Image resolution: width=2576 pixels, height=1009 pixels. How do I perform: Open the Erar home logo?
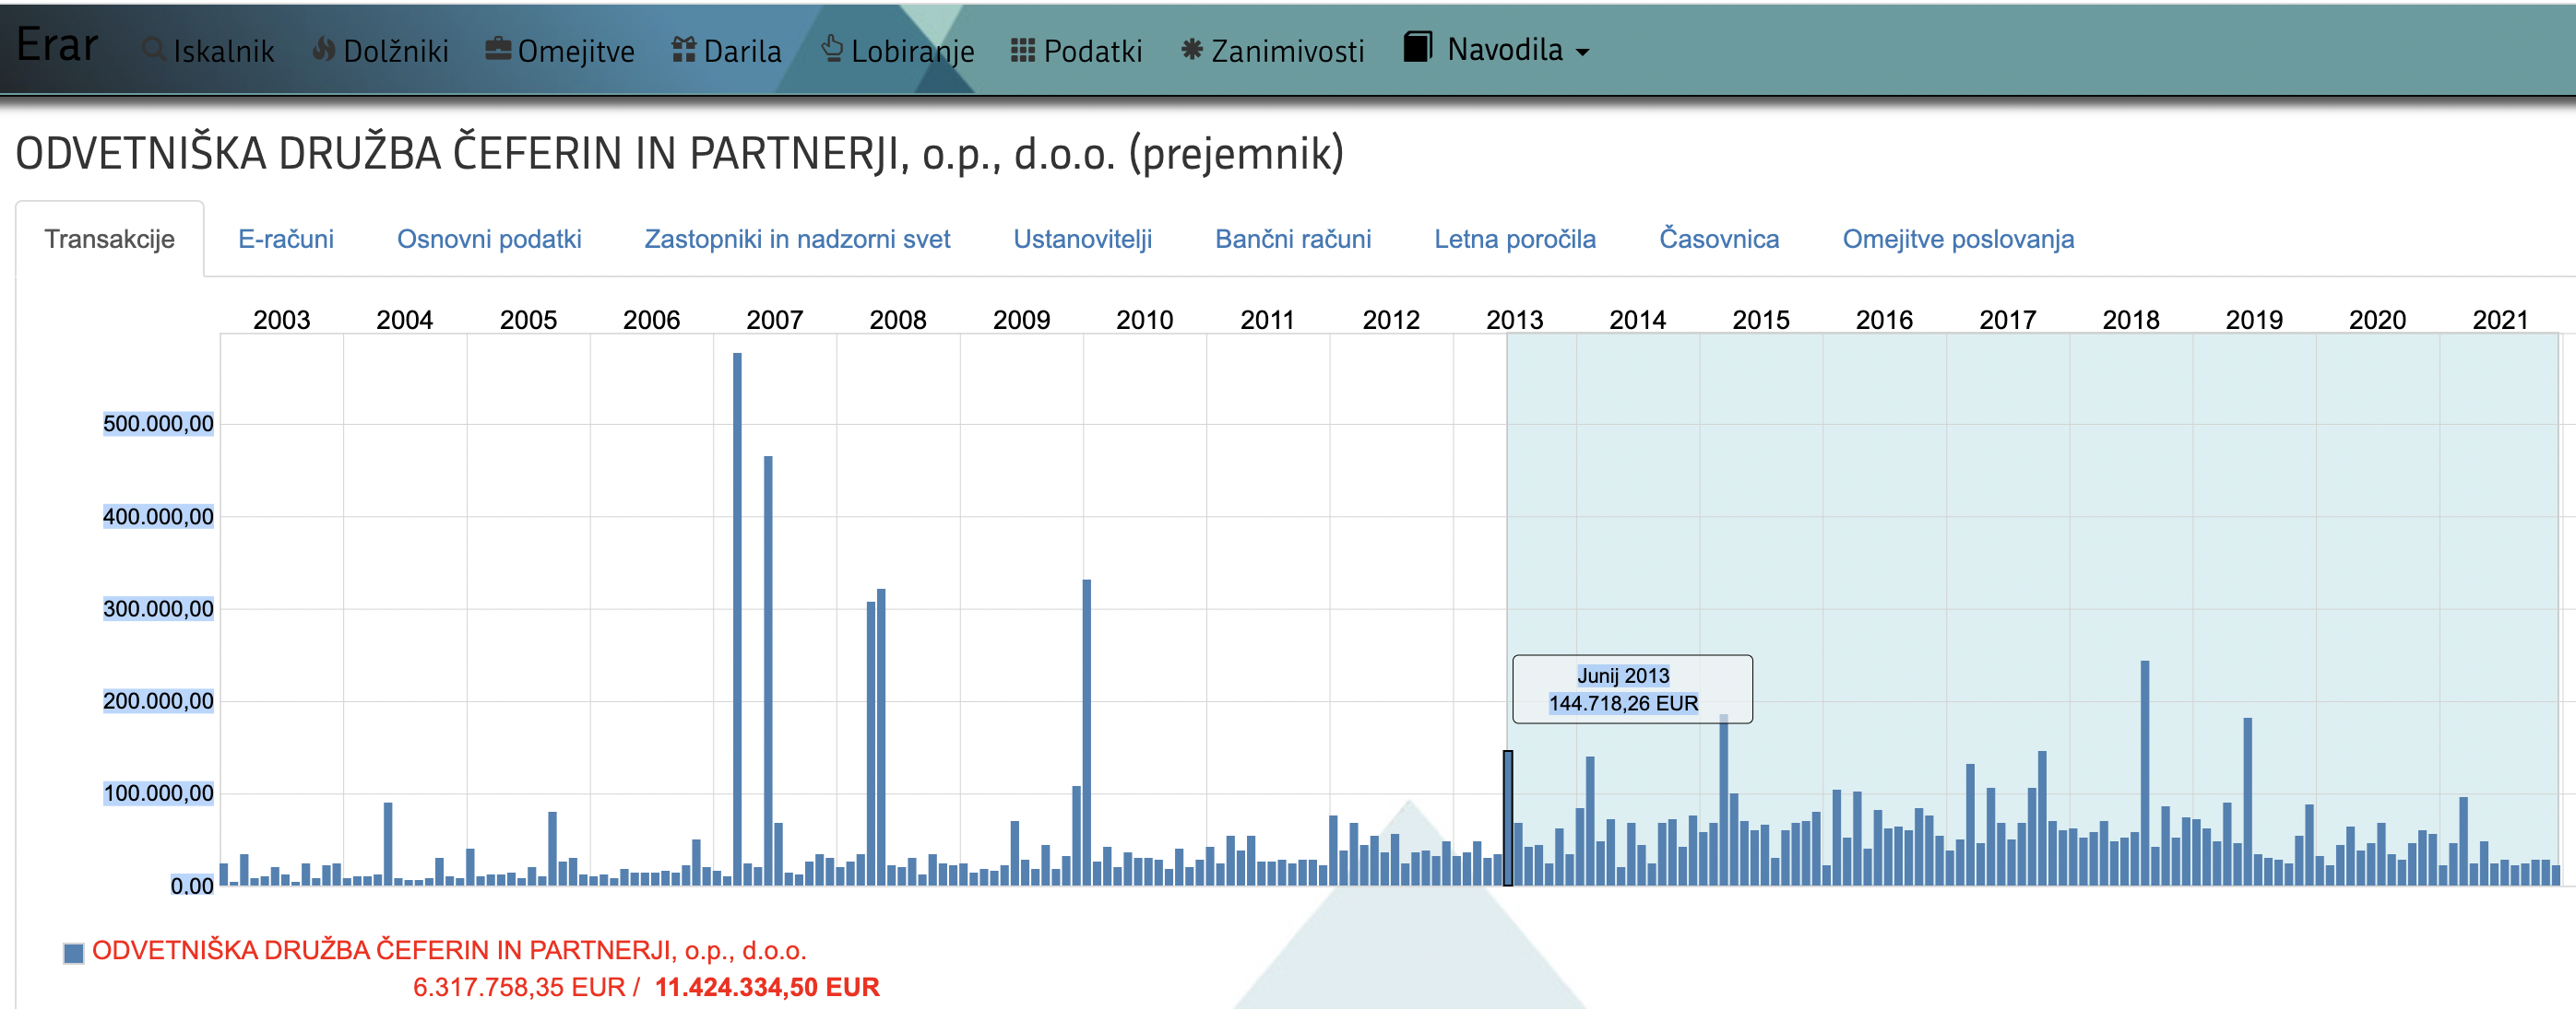tap(57, 45)
